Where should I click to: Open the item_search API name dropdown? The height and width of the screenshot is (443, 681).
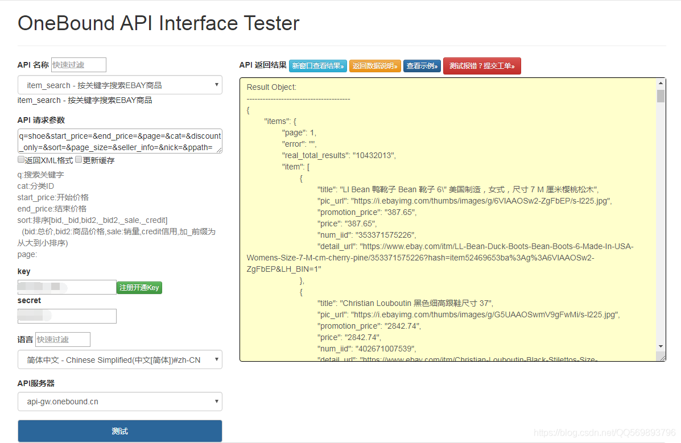tap(120, 85)
